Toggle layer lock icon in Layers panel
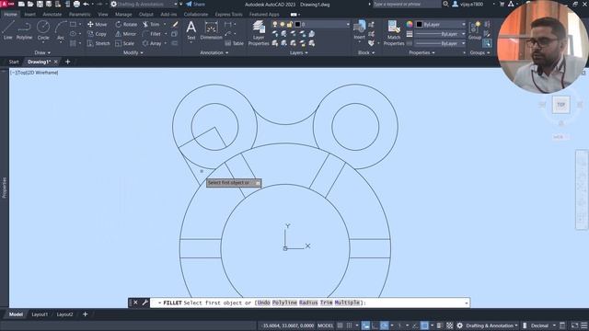The width and height of the screenshot is (589, 331). (290, 25)
